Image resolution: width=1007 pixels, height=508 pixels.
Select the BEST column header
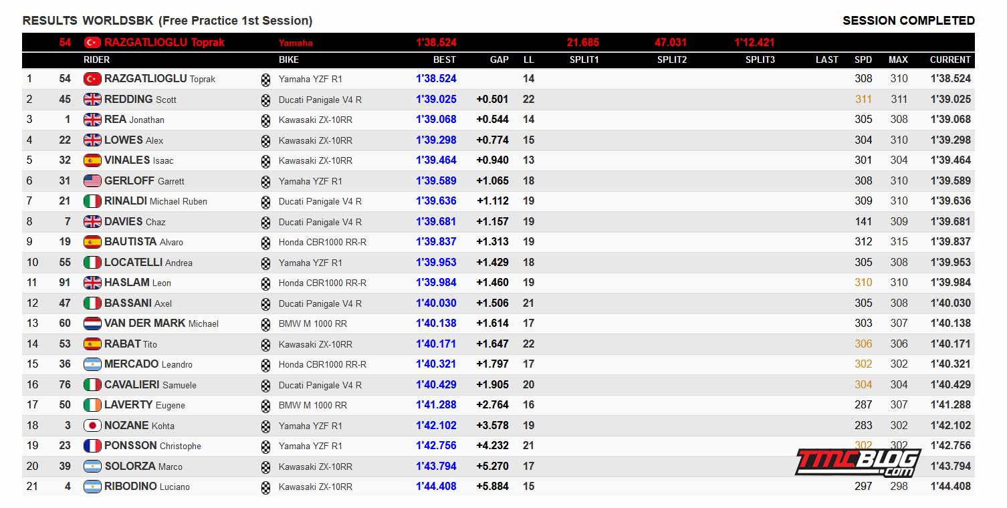445,59
